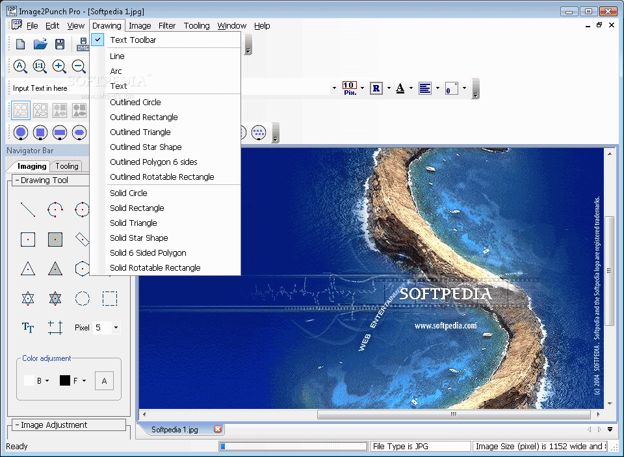Click the white background color swatch
The image size is (624, 457).
(29, 380)
